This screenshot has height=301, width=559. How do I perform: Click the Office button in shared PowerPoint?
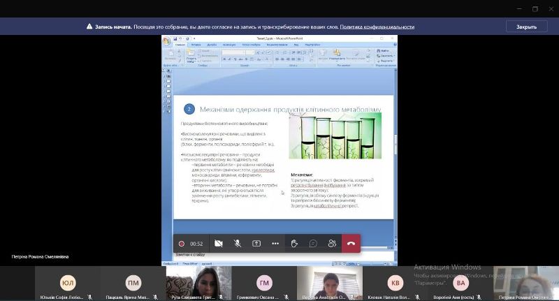[167, 41]
